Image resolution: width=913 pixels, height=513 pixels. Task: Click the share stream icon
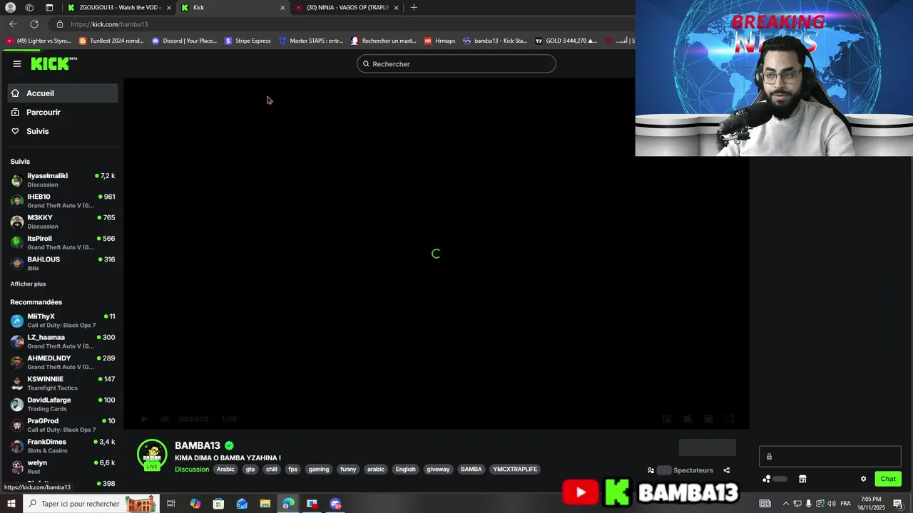pos(726,470)
